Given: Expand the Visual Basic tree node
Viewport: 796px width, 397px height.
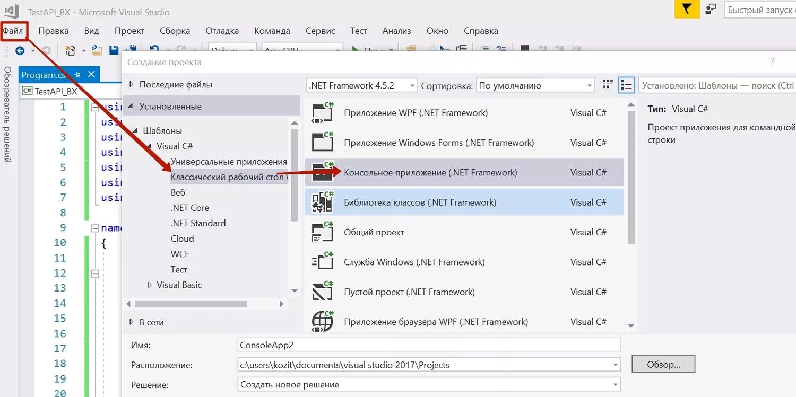Looking at the screenshot, I should [150, 285].
